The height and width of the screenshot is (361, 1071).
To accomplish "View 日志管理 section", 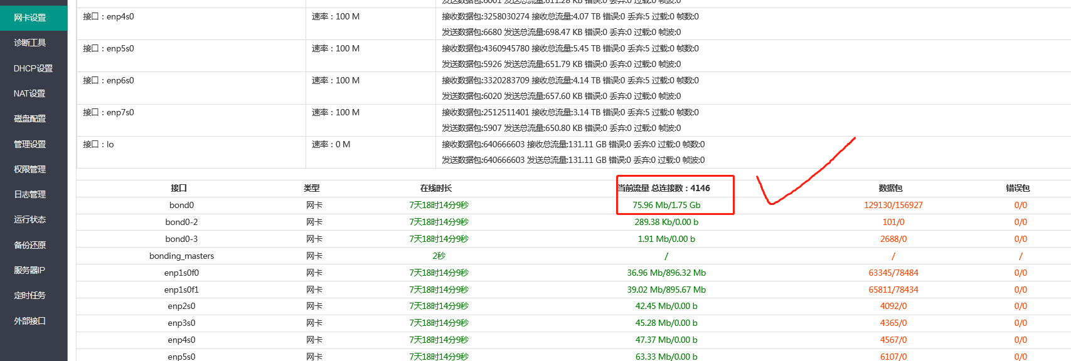I will click(30, 194).
